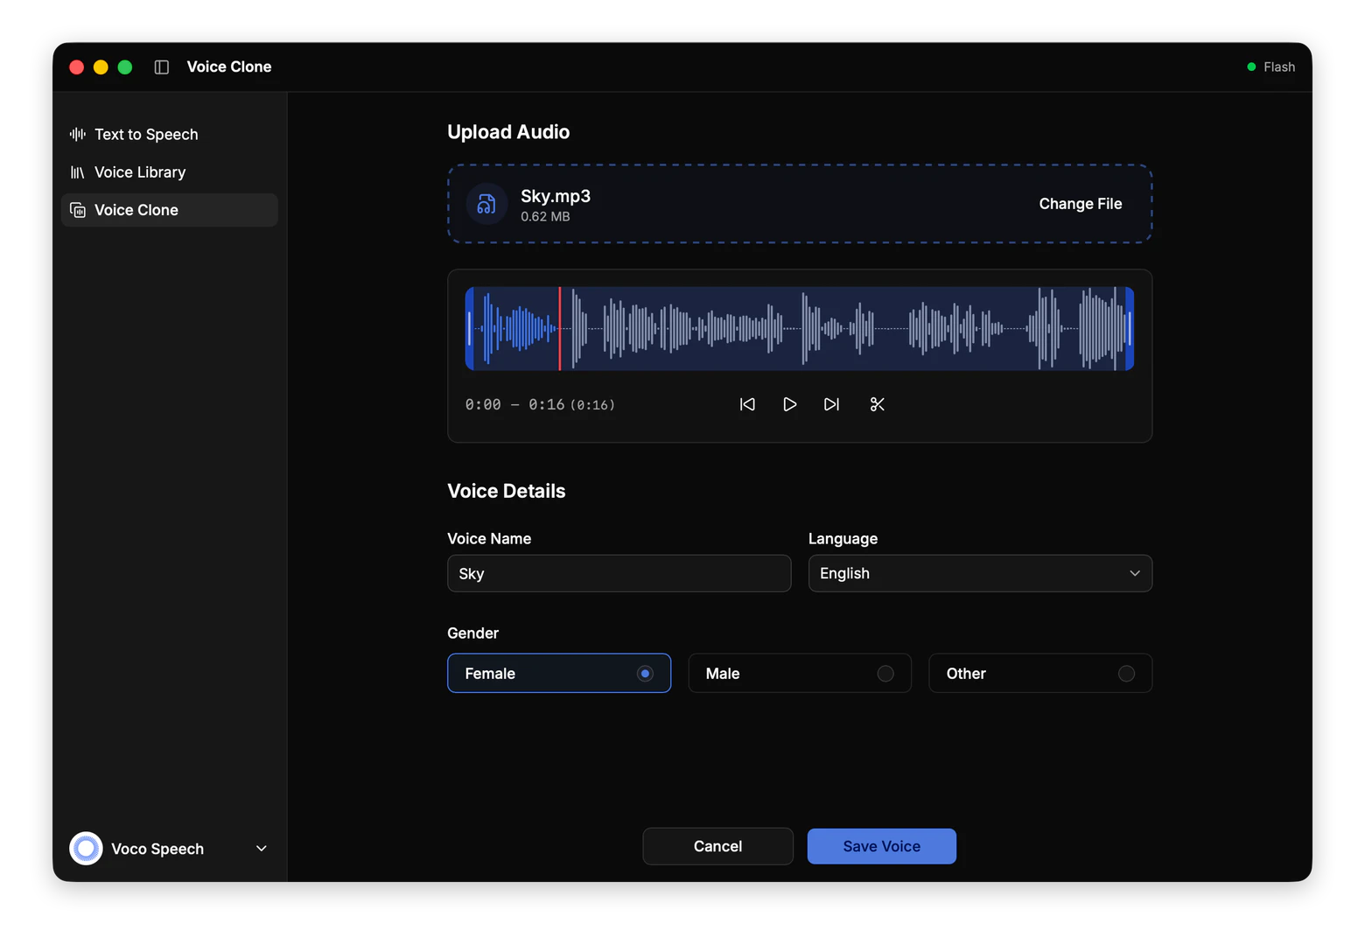This screenshot has width=1365, height=945.
Task: Click the Voice Library sidebar icon
Action: click(x=76, y=171)
